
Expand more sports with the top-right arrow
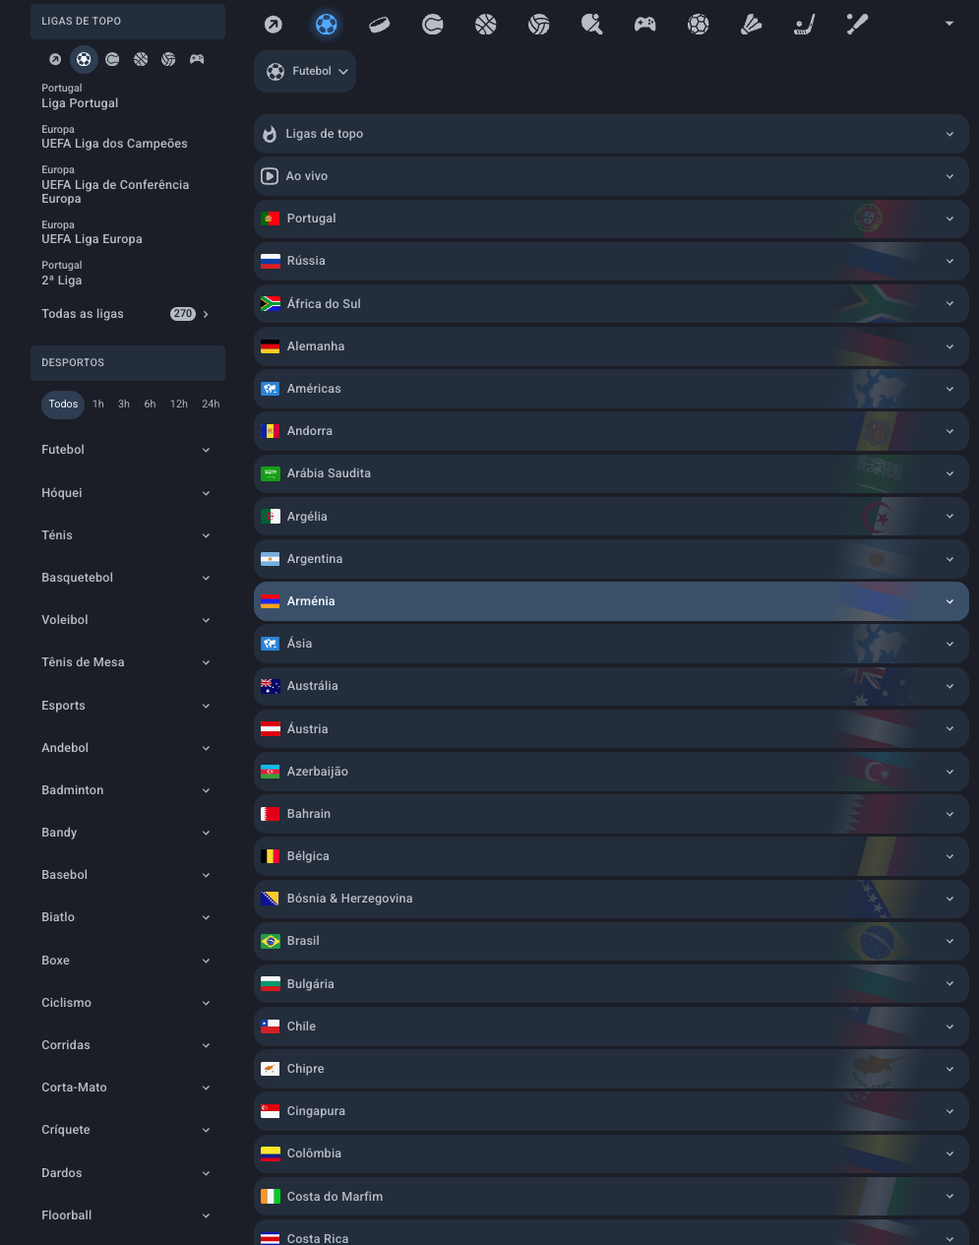tap(949, 24)
